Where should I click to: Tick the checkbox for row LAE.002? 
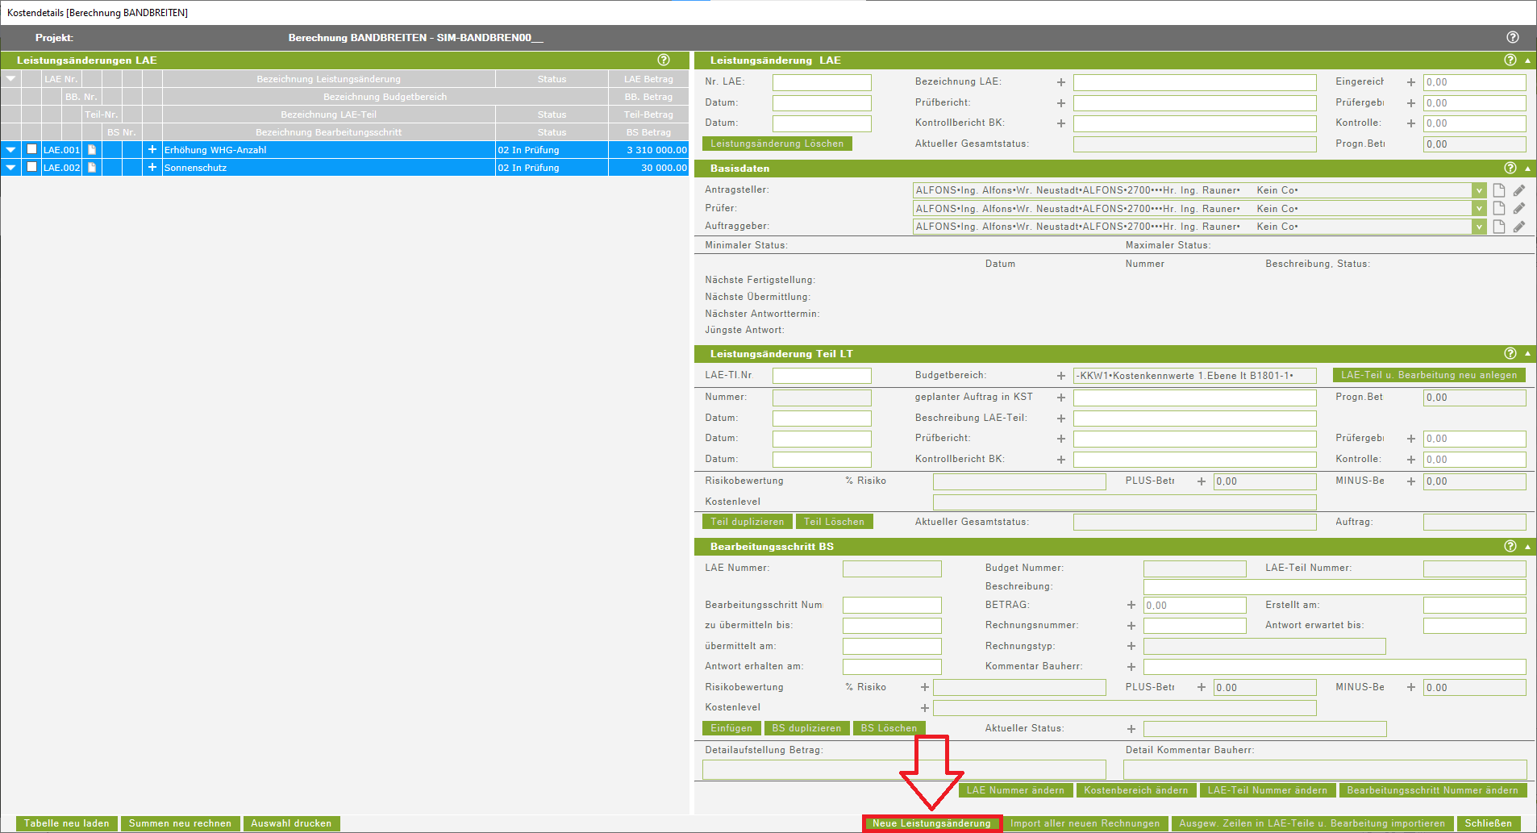[31, 167]
